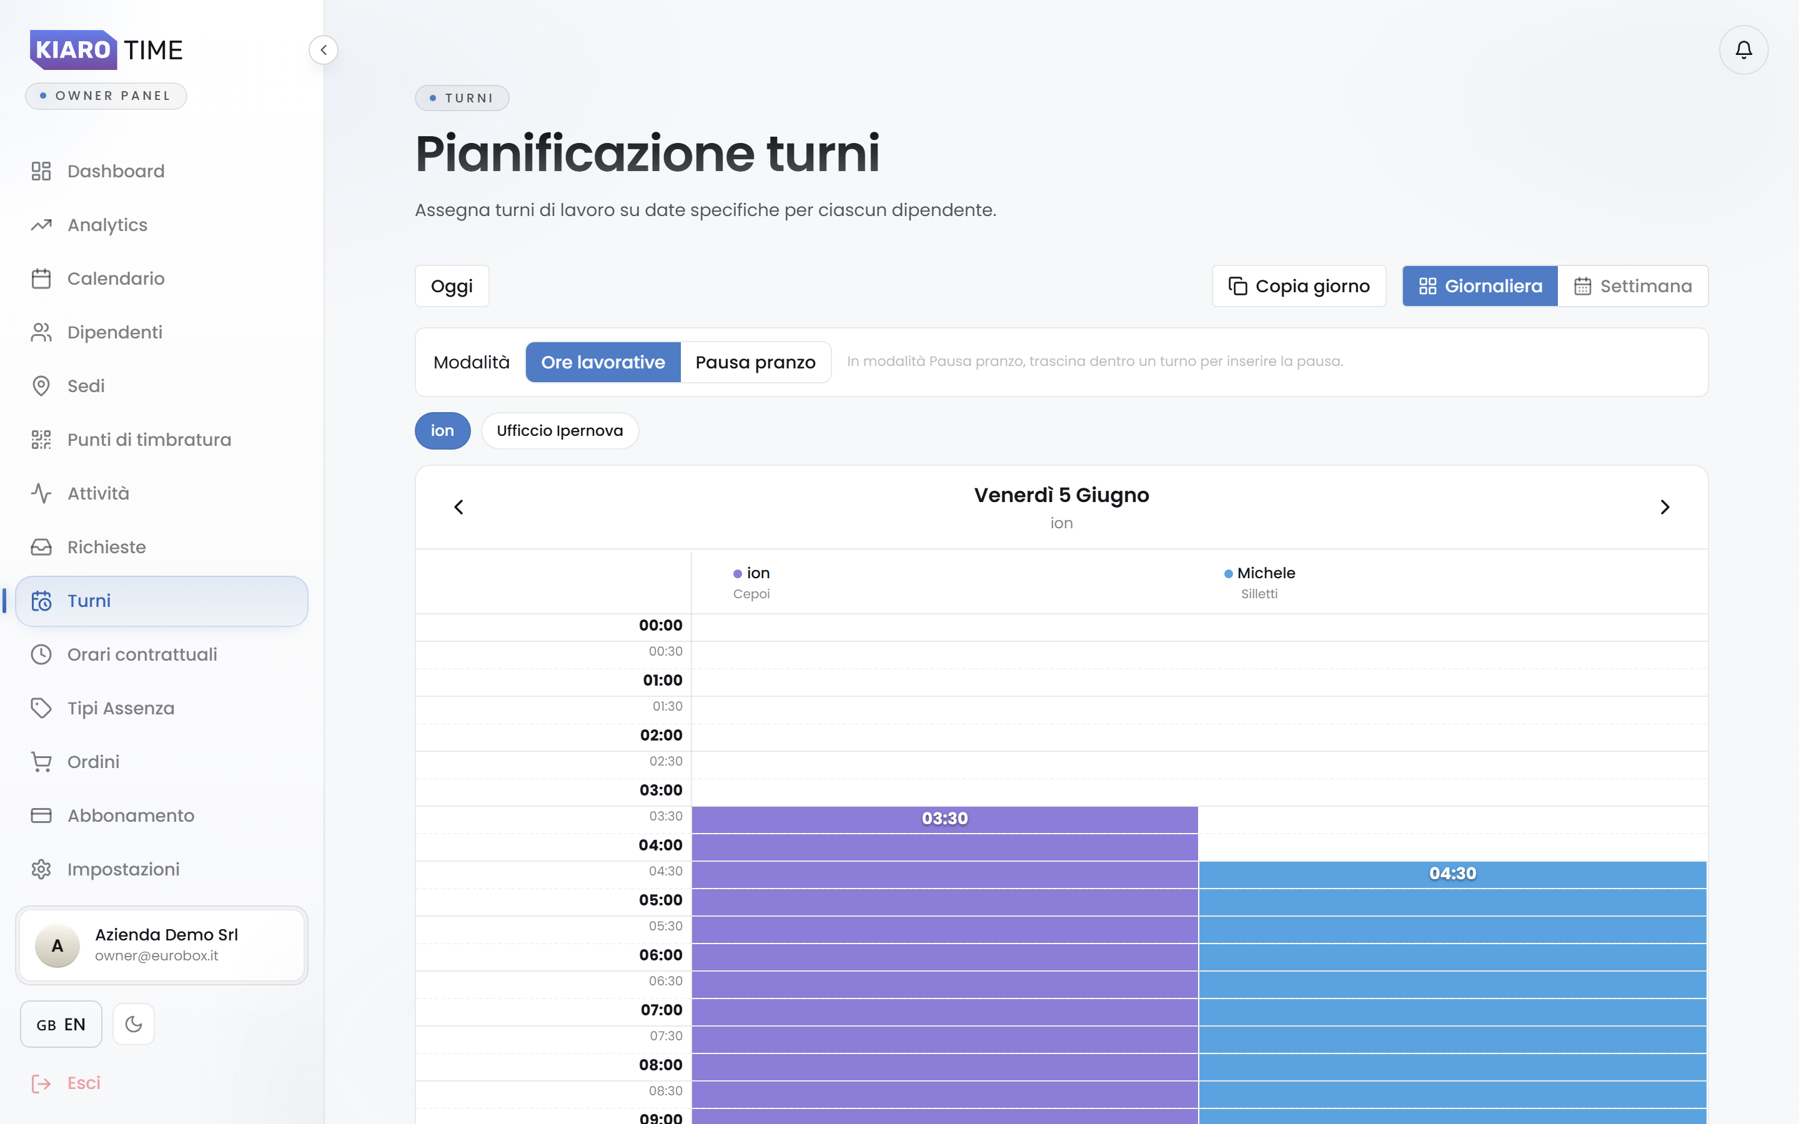This screenshot has width=1799, height=1124.
Task: Open Dipendenti page
Action: 161,332
